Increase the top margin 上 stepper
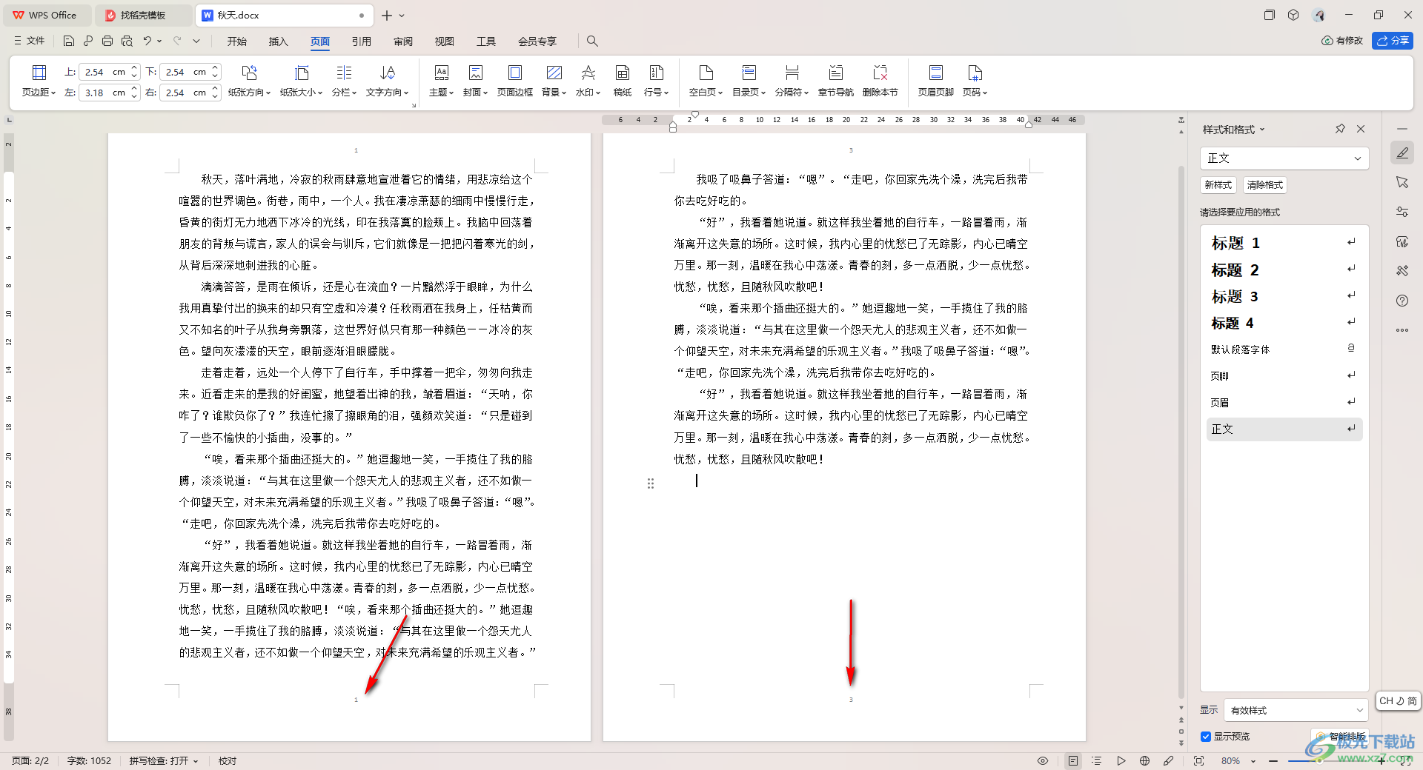The width and height of the screenshot is (1423, 770). click(x=134, y=68)
